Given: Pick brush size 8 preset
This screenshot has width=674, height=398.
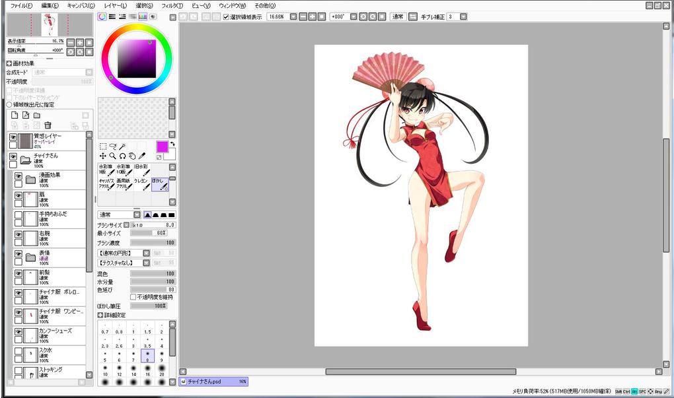Looking at the screenshot, I should pos(147,356).
